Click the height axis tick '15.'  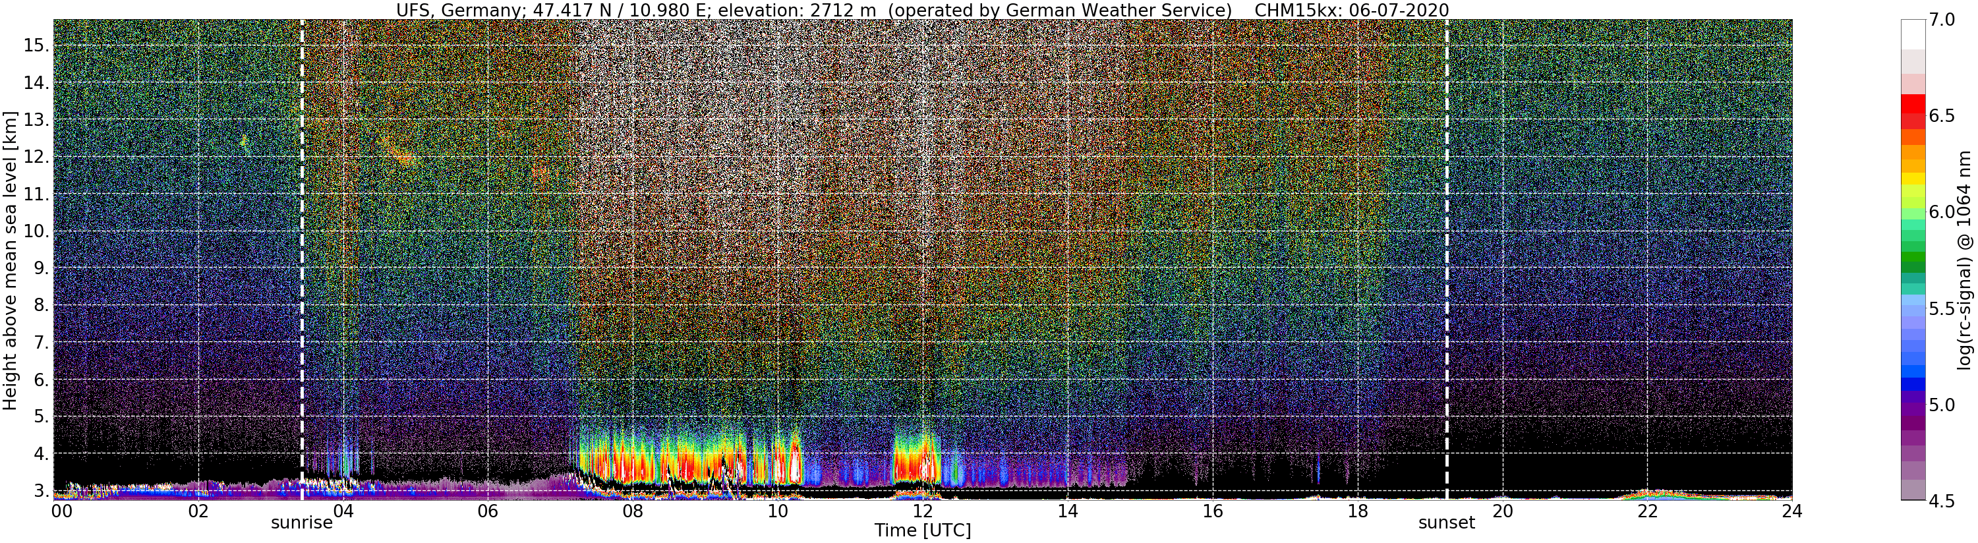tap(36, 45)
